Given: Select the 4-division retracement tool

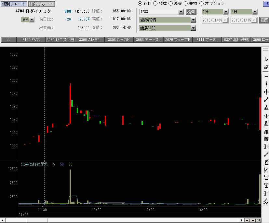Looking at the screenshot, I should (266, 186).
